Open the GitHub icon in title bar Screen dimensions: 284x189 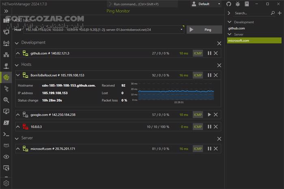pyautogui.click(x=228, y=4)
